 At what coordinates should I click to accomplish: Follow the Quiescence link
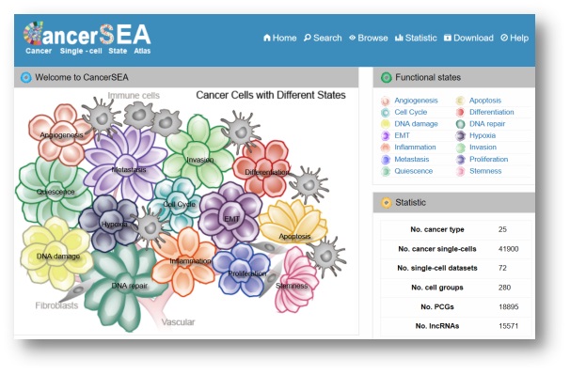413,171
